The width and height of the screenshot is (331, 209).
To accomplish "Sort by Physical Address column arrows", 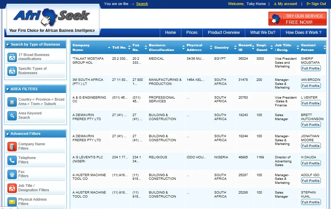I will pos(211,48).
